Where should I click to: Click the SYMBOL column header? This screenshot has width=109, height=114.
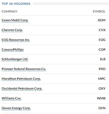[x=99, y=12]
